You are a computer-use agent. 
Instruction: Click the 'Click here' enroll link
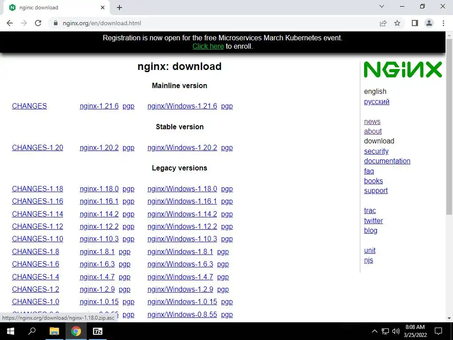point(208,46)
